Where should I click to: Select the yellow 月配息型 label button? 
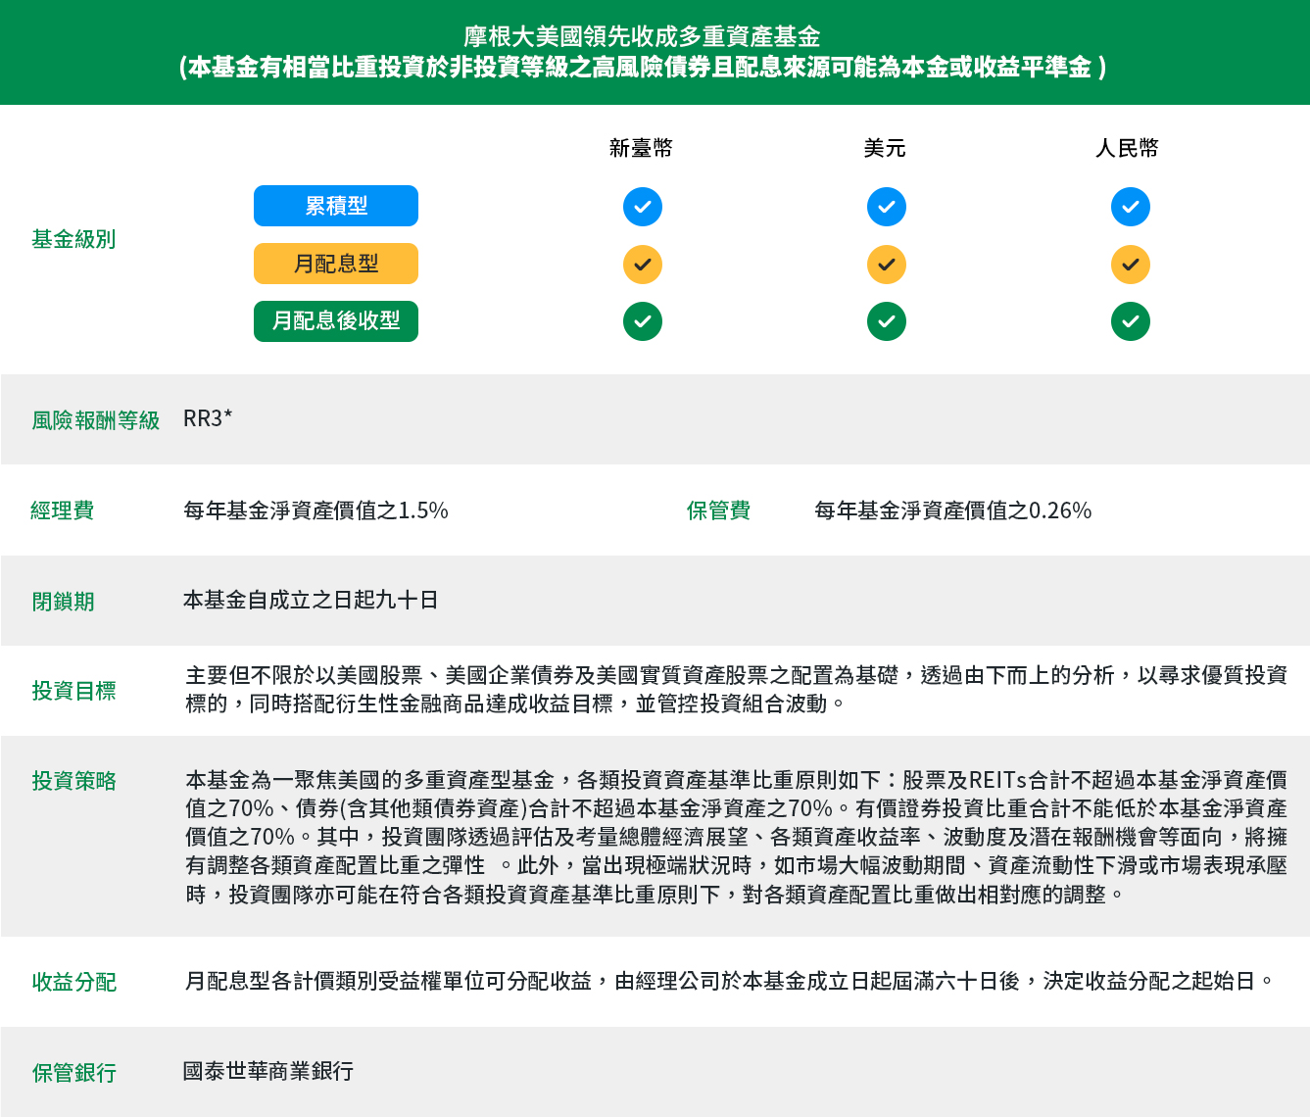point(336,264)
